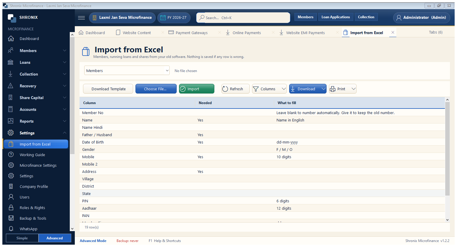Click the Microfinance Settings gear icon
This screenshot has height=247, width=457.
(11, 165)
